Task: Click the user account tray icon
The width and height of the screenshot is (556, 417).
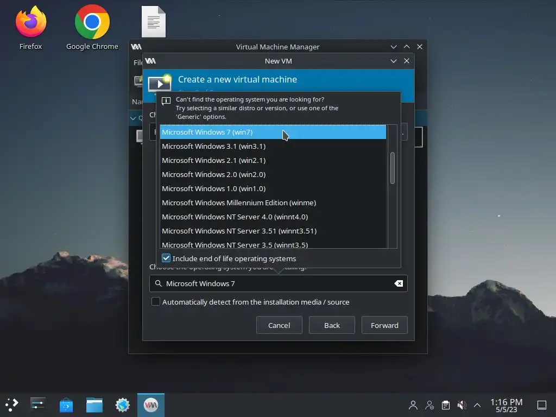Action: [413, 405]
